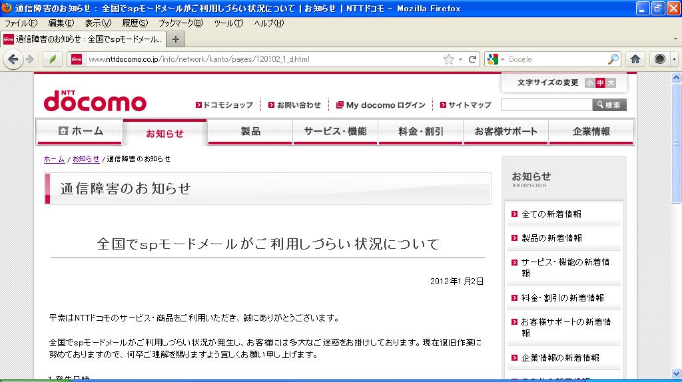
Task: Click the お知らせ breadcrumb link
Action: click(86, 159)
